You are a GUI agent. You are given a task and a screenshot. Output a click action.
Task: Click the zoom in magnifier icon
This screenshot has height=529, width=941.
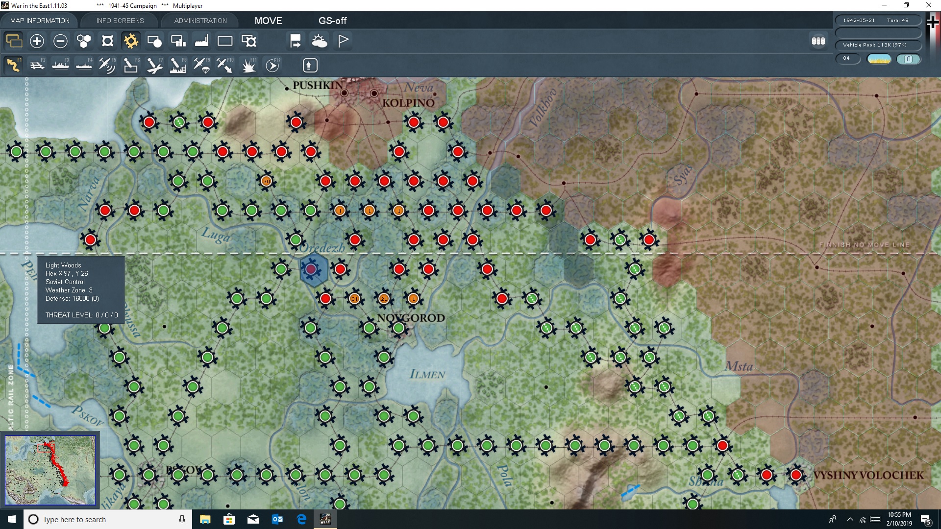[37, 41]
